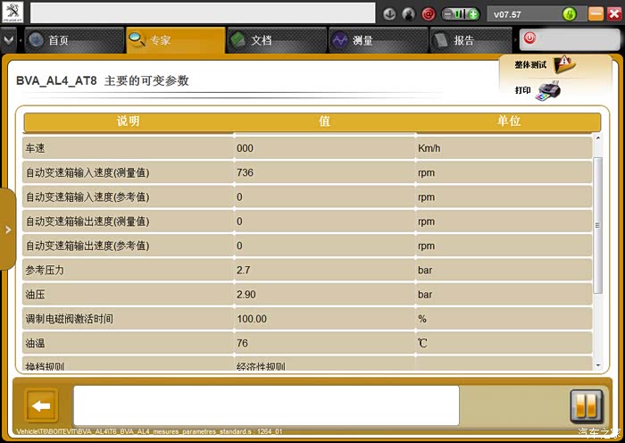625x443 pixels.
Task: Pause the live measurement update
Action: click(x=586, y=406)
